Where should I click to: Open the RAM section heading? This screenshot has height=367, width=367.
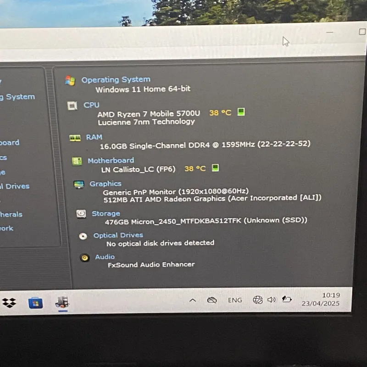[94, 137]
